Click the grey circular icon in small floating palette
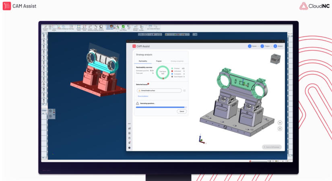 coord(50,111)
